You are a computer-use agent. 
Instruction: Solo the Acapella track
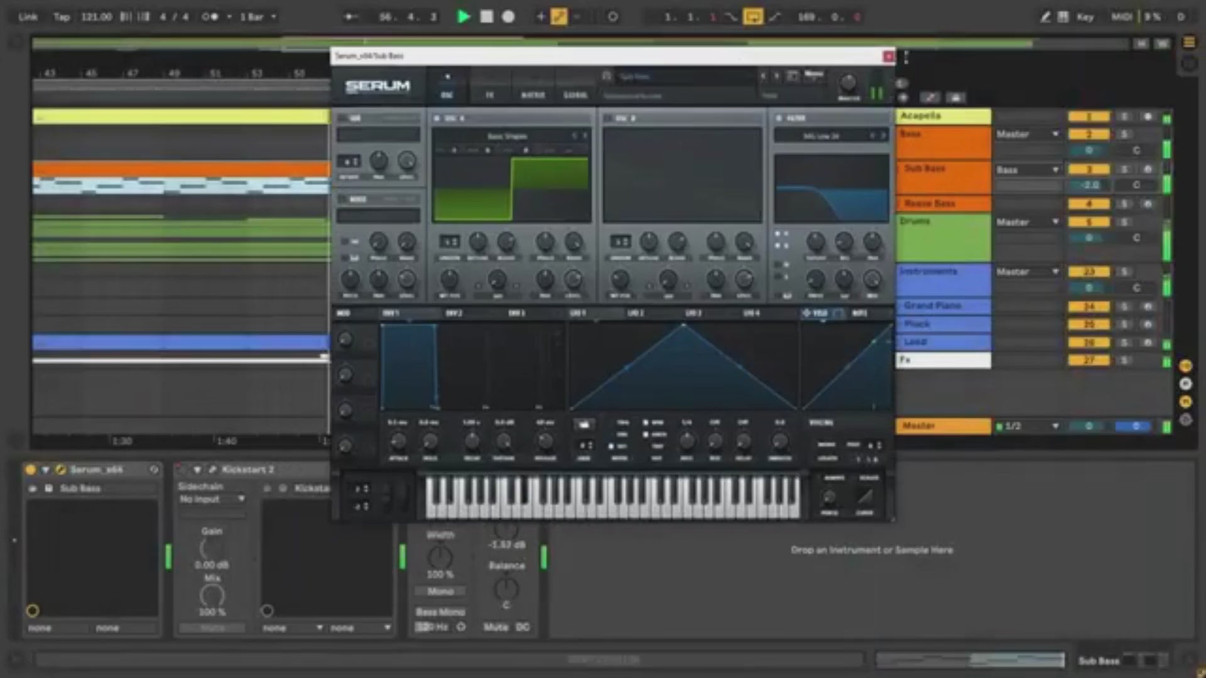[x=1124, y=117]
